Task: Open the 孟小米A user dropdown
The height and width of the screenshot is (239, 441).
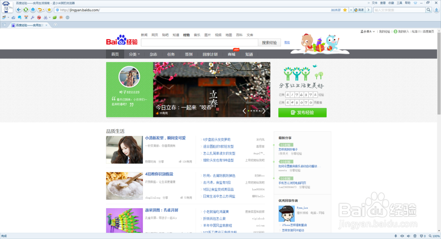Action: click(x=368, y=31)
